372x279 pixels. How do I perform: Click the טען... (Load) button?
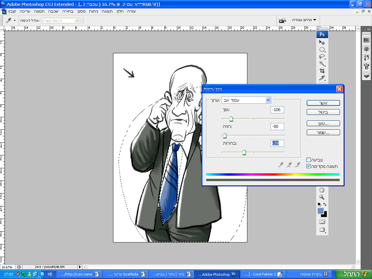pos(323,123)
